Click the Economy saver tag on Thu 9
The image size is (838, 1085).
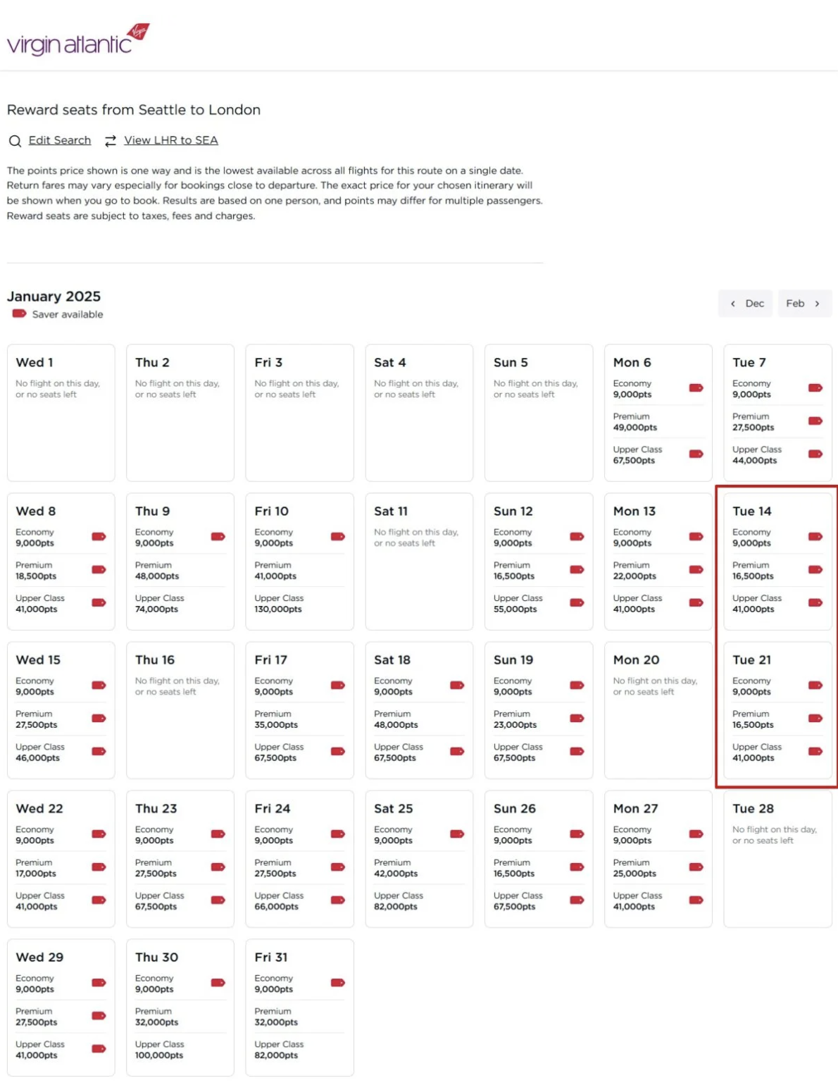(218, 536)
